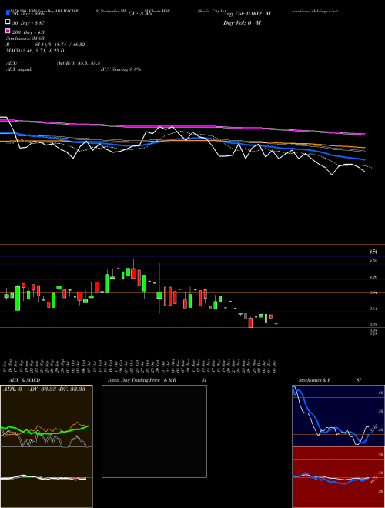The image size is (385, 508).
Task: Click the 'Day Vol: 0 M' label
Action: tap(242, 22)
